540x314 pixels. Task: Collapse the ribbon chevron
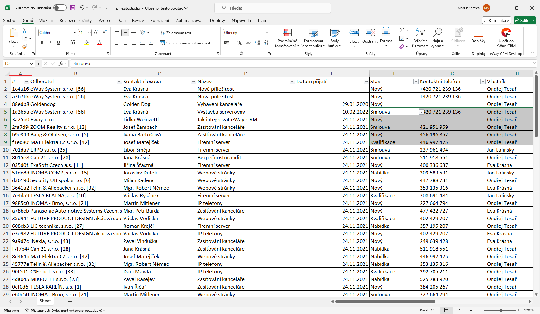(532, 53)
